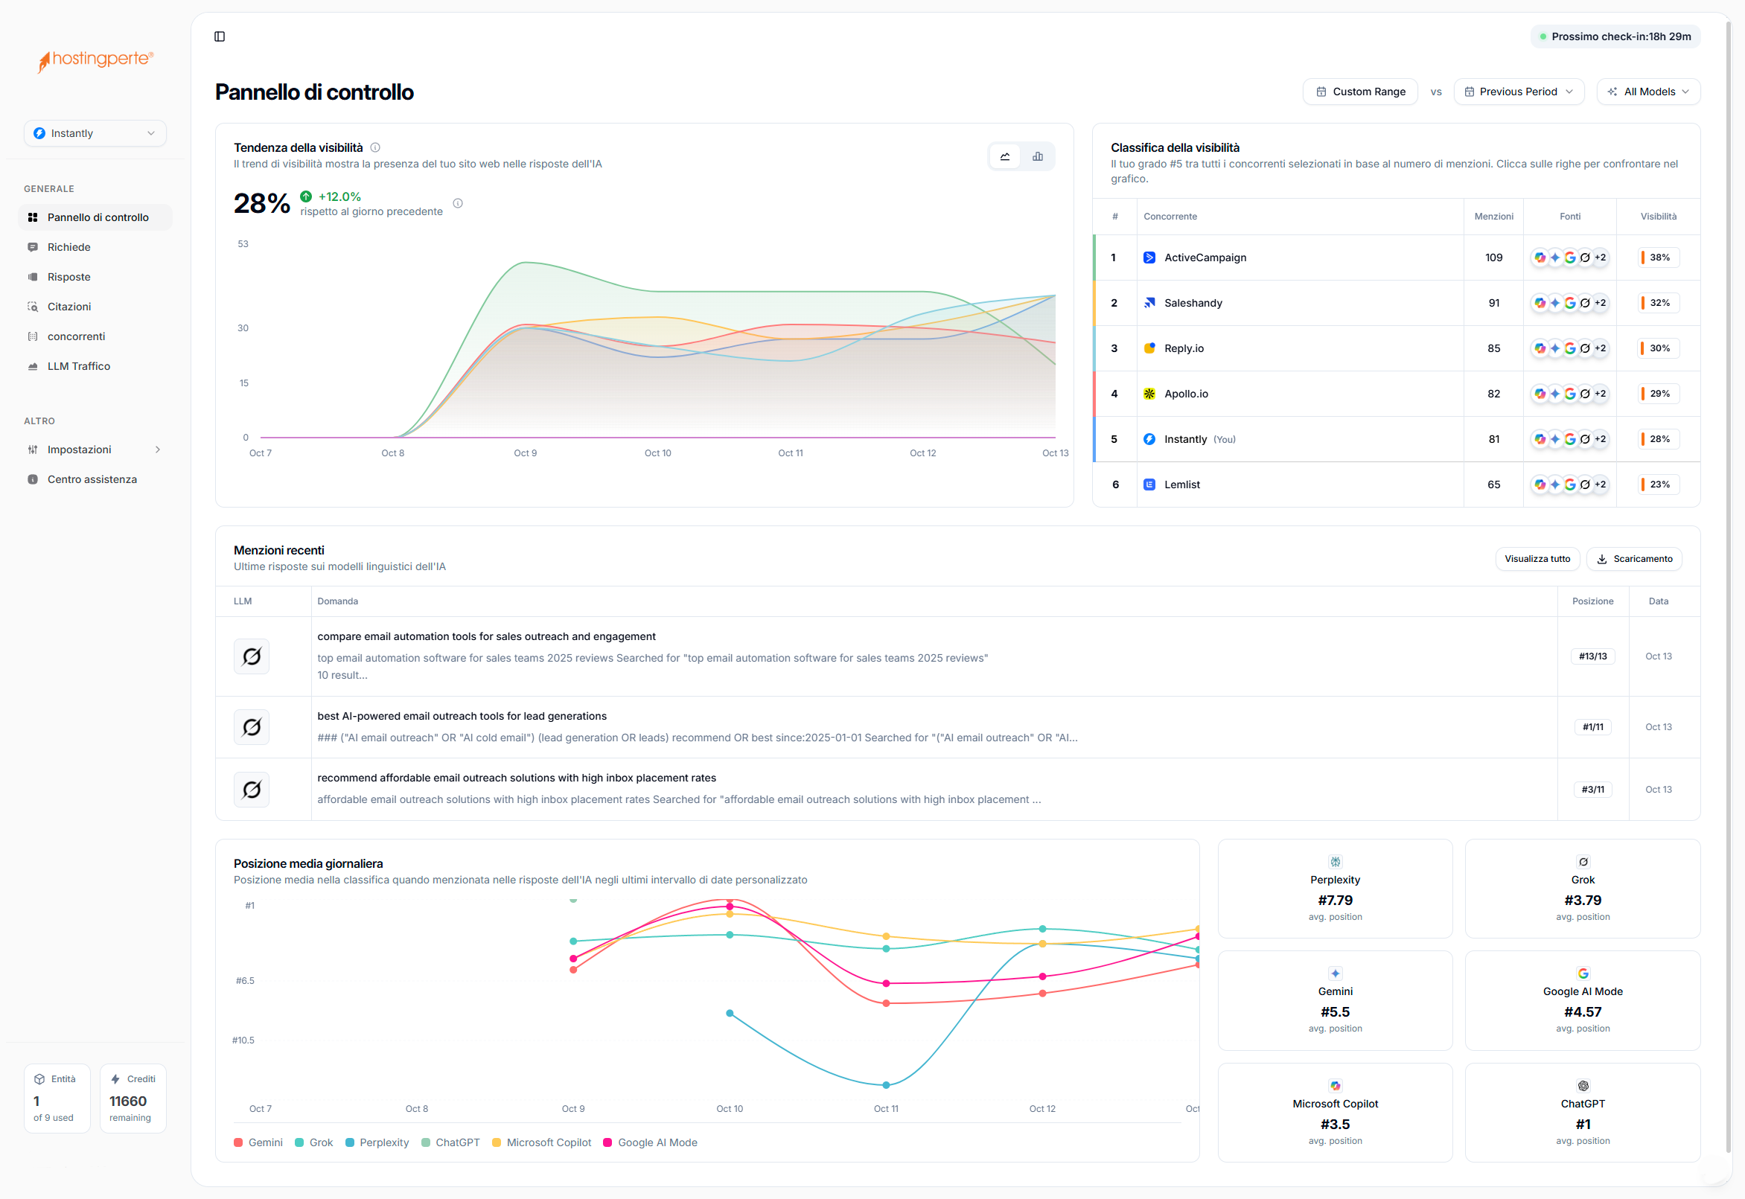Go to LLM Traffico section

79,366
